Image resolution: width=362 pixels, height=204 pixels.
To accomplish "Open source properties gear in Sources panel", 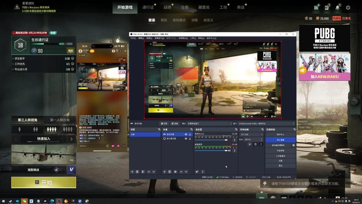I will click(x=175, y=172).
